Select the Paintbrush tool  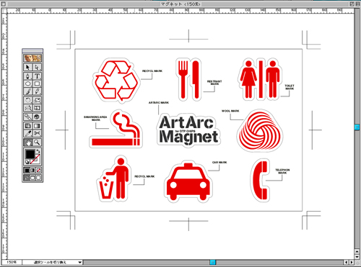pos(28,91)
